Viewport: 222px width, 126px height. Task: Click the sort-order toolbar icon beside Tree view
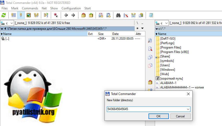pyautogui.click(x=46, y=15)
